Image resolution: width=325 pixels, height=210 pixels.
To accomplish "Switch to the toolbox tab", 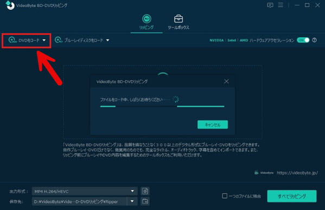I will [179, 22].
